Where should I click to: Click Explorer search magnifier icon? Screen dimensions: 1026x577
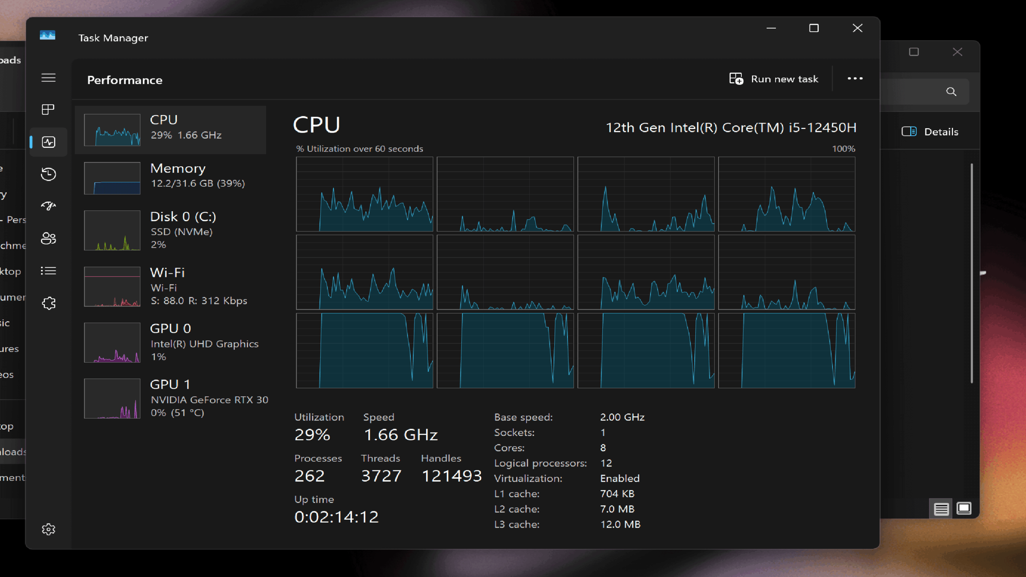click(x=951, y=92)
